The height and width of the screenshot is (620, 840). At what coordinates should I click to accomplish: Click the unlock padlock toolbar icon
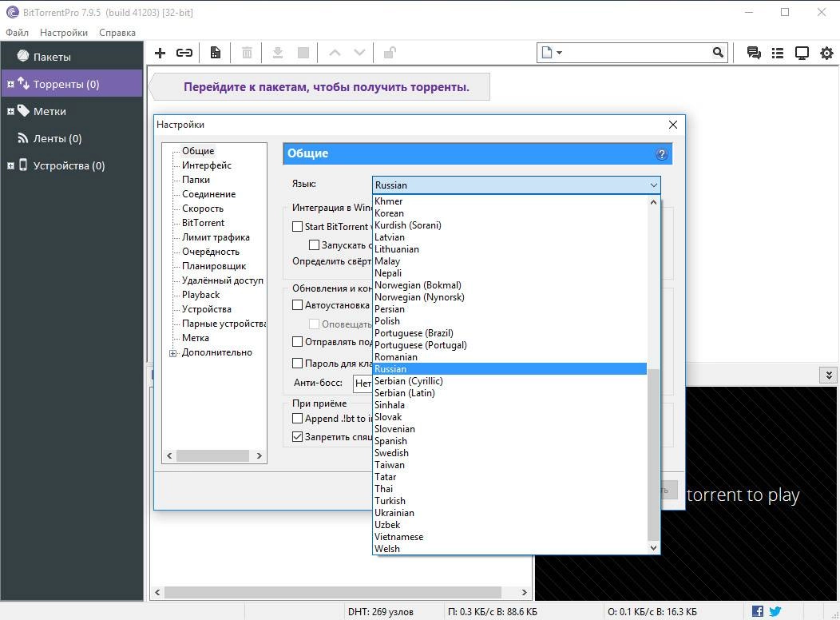coord(390,53)
